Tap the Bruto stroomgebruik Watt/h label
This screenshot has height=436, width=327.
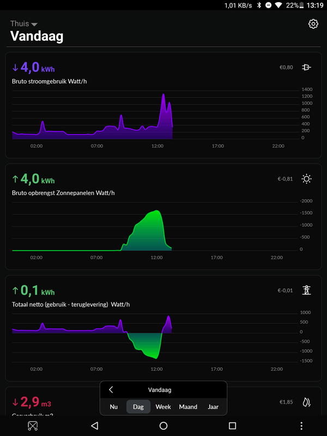coord(49,81)
